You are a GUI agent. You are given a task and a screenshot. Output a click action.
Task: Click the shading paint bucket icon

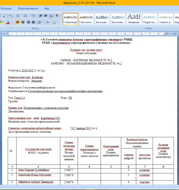tap(47, 22)
